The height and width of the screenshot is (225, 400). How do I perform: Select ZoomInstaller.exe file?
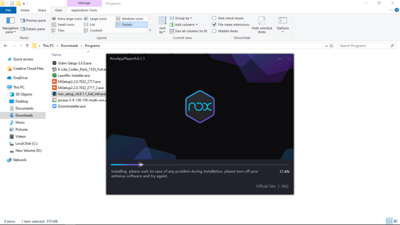coord(69,106)
